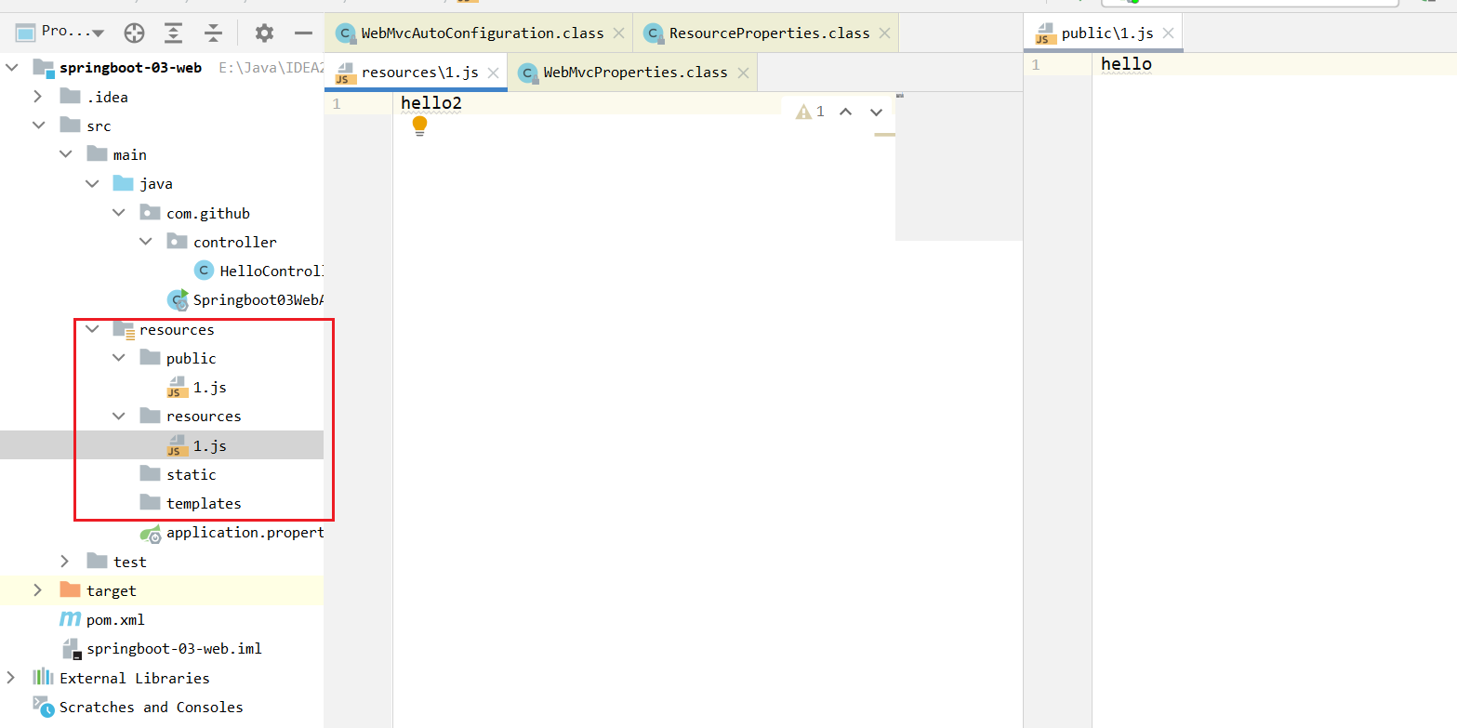Open pom.xml in project tree

point(114,619)
